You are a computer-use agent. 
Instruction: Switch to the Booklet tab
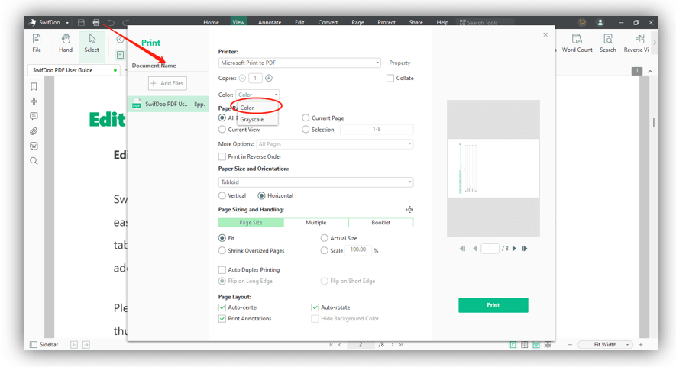(x=380, y=222)
